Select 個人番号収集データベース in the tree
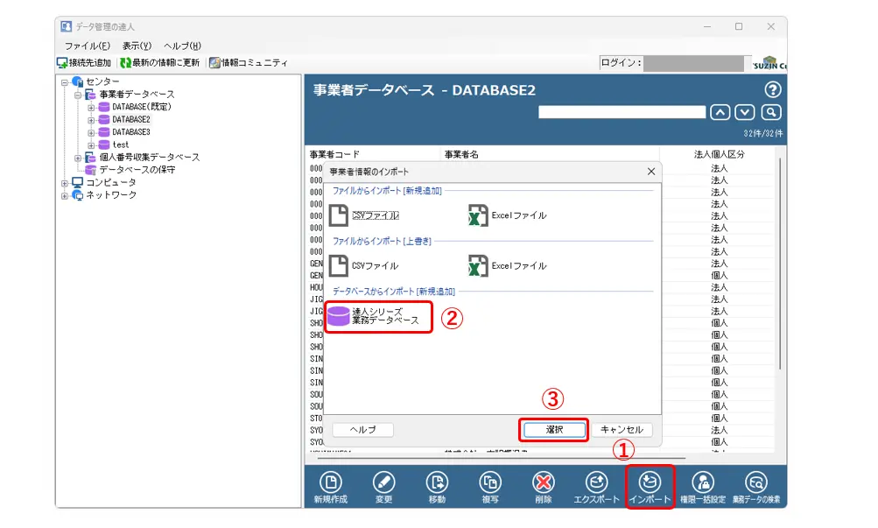 pos(150,158)
